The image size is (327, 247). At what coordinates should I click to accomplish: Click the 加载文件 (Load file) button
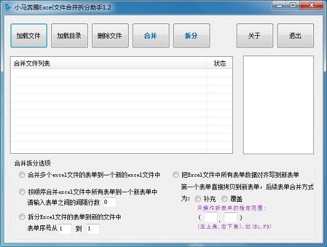click(29, 36)
